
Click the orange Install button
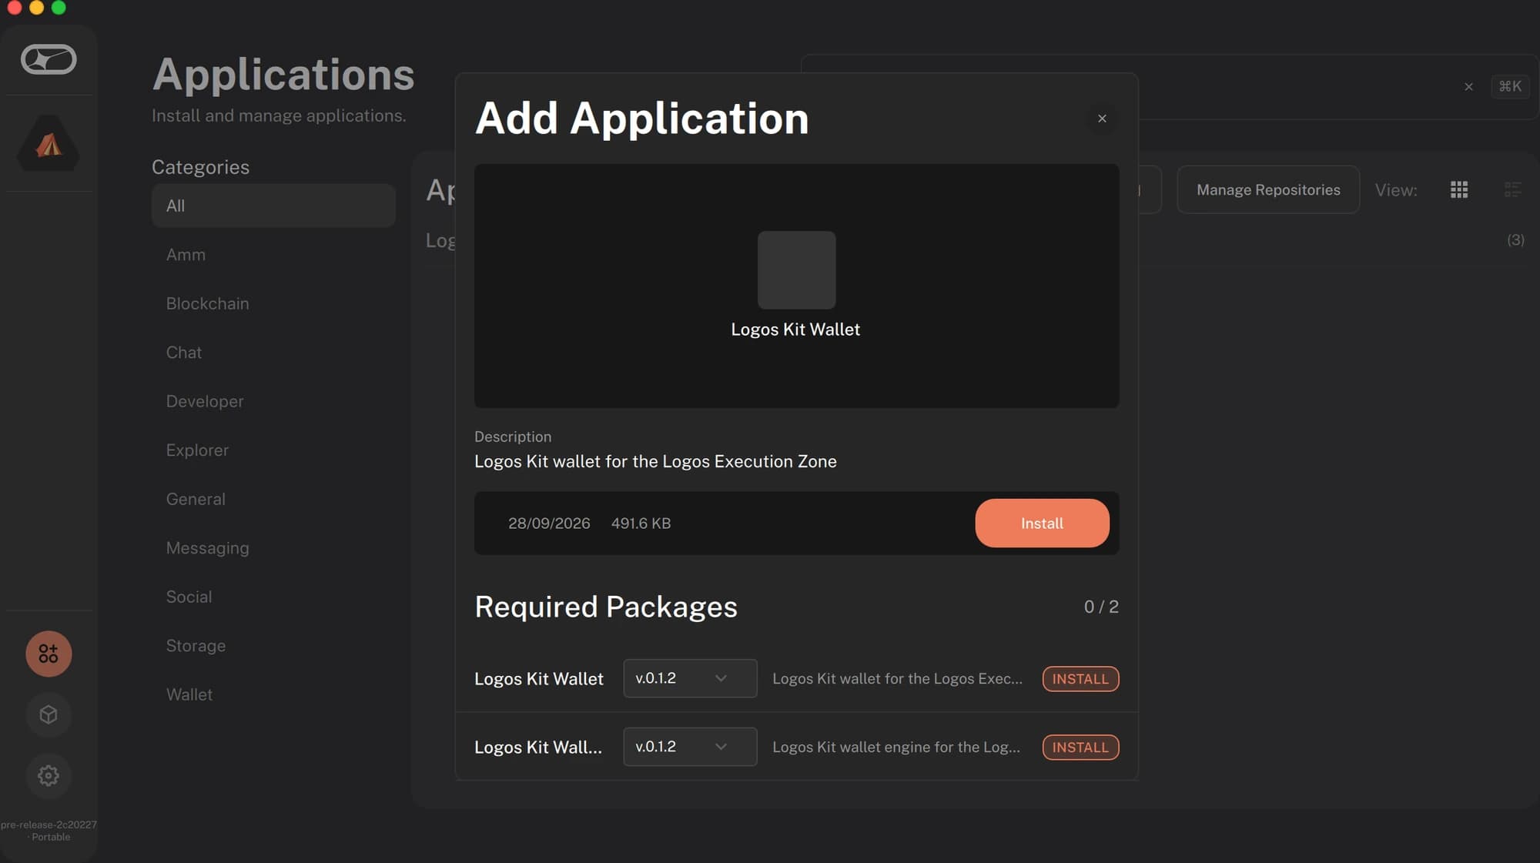coord(1042,523)
